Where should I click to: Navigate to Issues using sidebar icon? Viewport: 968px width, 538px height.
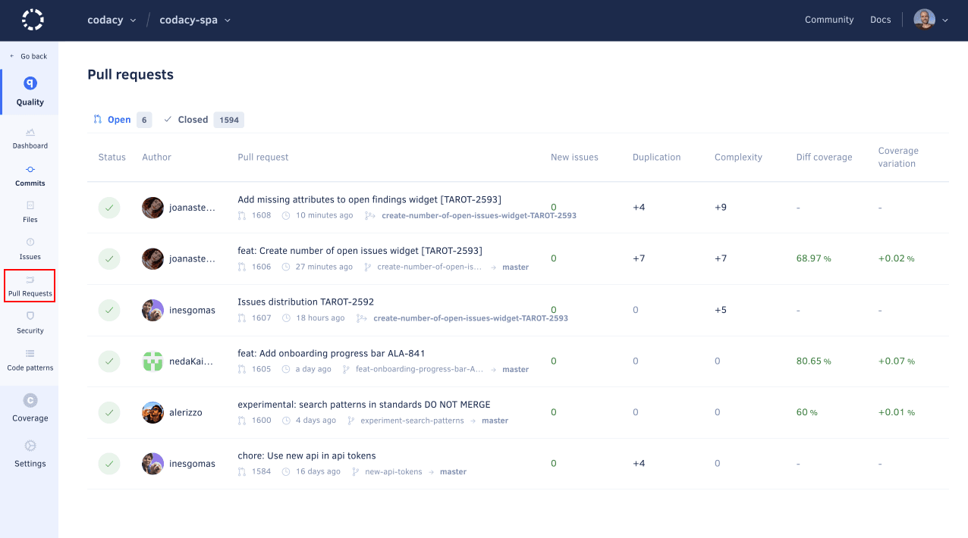pyautogui.click(x=30, y=249)
